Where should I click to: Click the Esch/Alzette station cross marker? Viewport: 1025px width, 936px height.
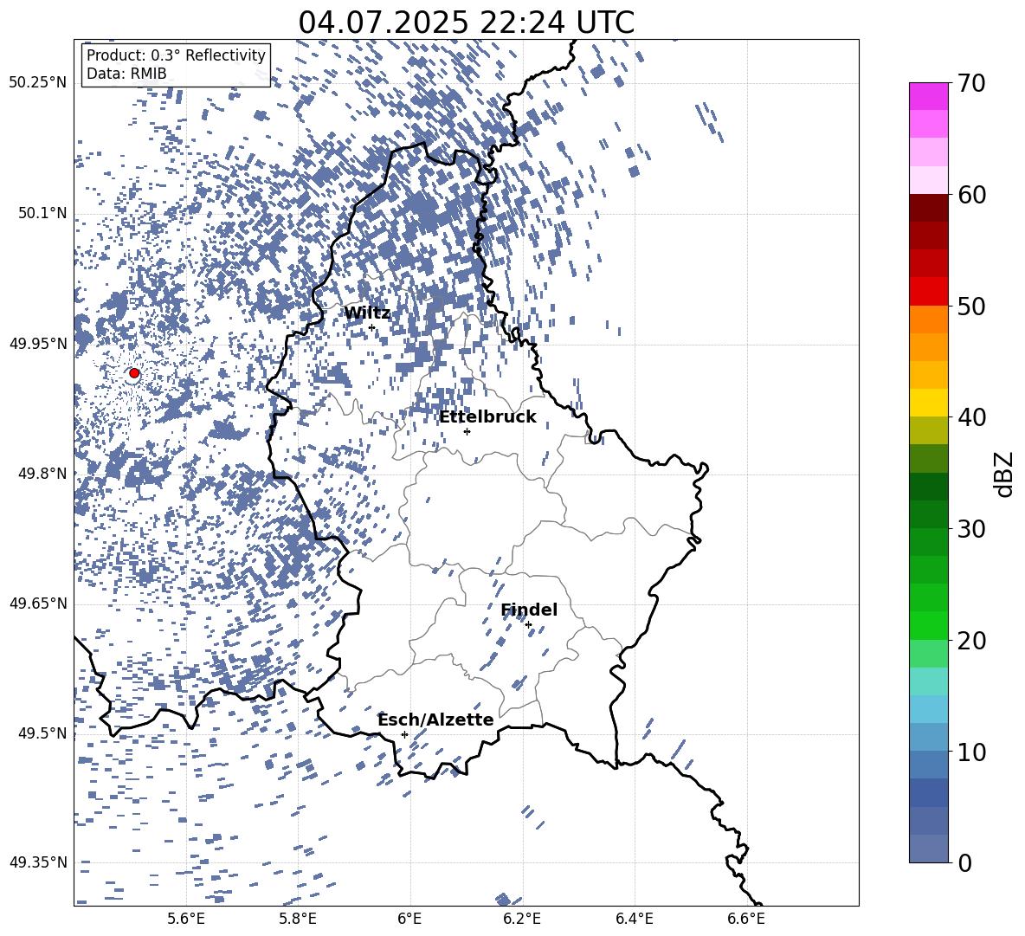pos(404,734)
